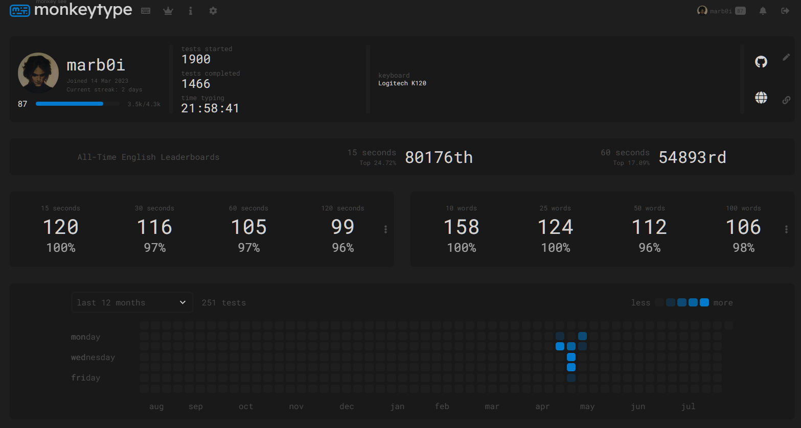Open more options for words personal bests
801x428 pixels.
(786, 230)
